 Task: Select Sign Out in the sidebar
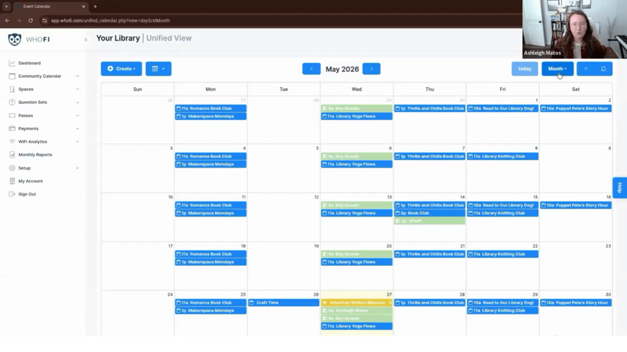click(x=27, y=194)
